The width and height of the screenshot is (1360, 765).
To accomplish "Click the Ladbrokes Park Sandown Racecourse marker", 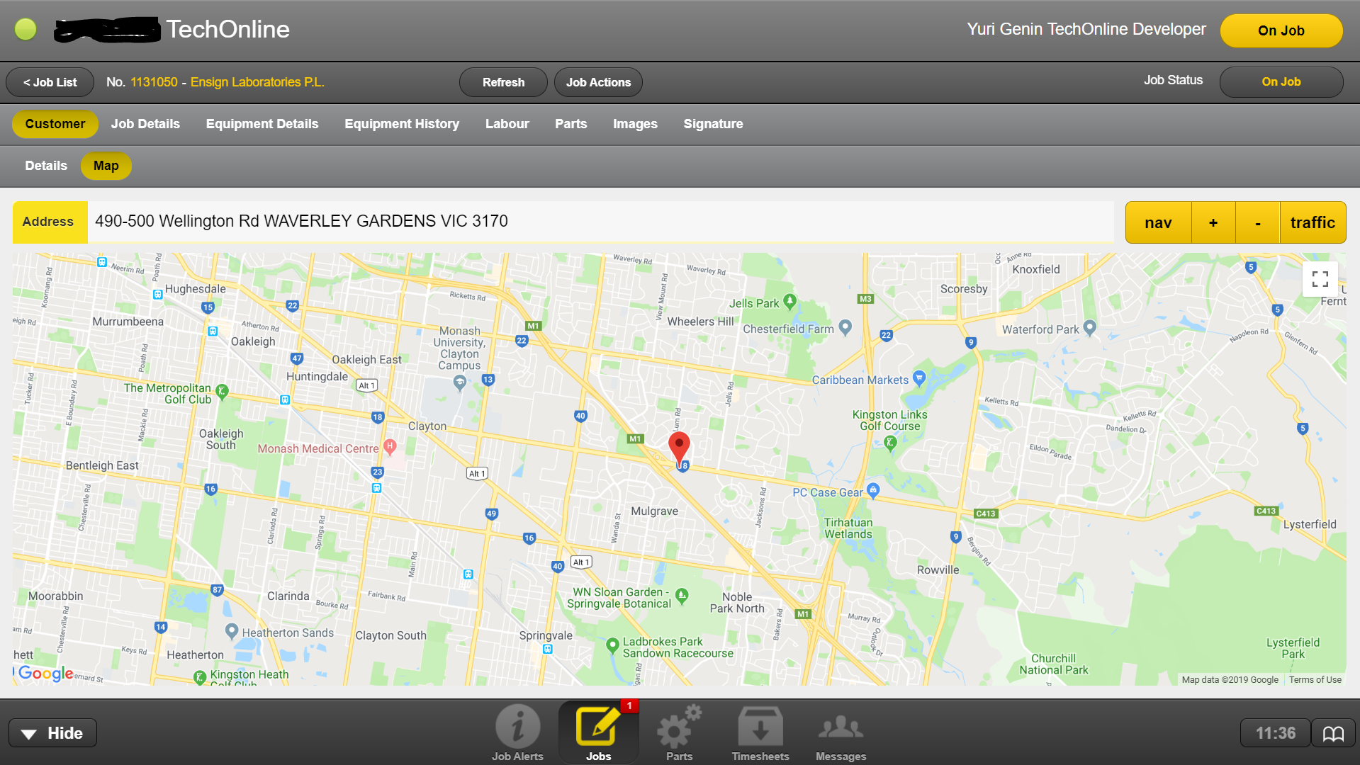I will click(x=613, y=646).
